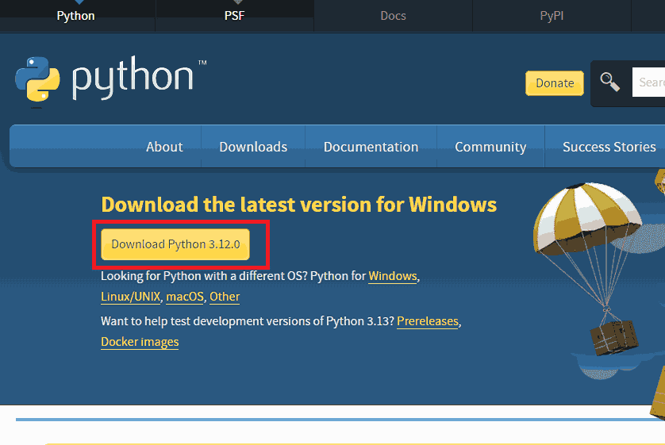
Task: Follow the macOS download link
Action: pos(185,297)
